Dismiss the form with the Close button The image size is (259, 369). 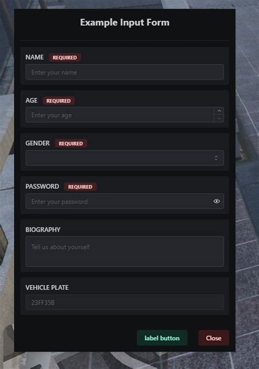coord(214,338)
